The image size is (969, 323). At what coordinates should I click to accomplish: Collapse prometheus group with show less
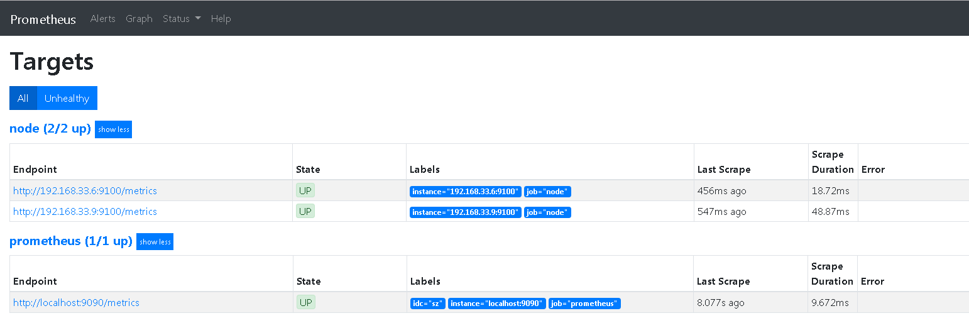(x=155, y=242)
